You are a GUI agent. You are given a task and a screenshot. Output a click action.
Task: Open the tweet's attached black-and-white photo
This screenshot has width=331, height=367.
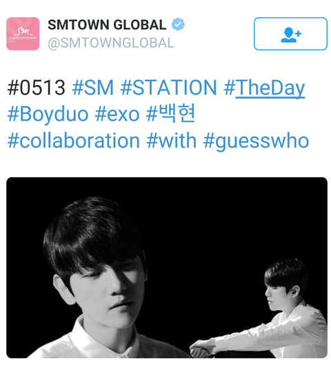pos(167,268)
